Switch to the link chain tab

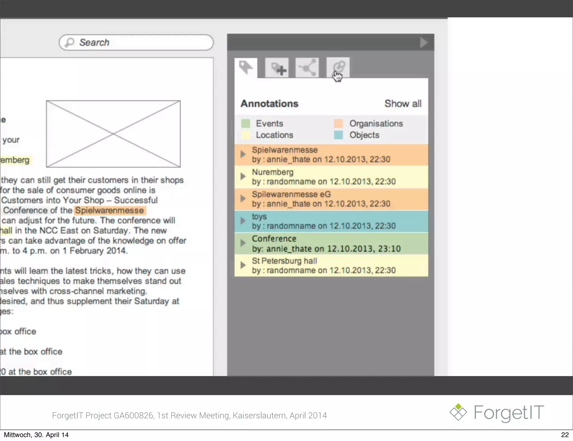[x=338, y=68]
